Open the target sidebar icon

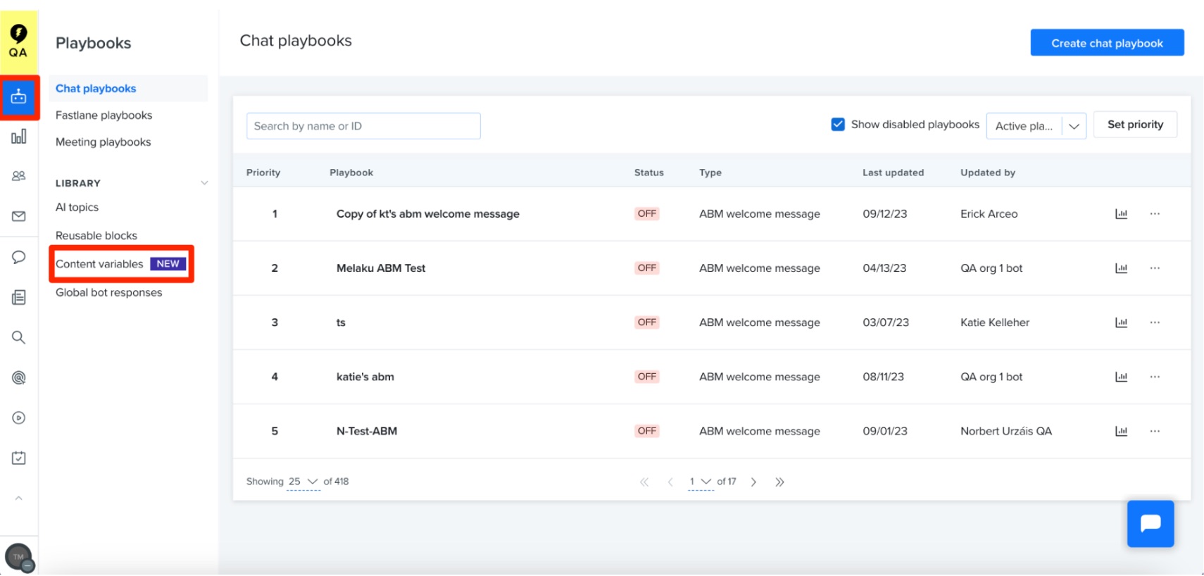(19, 377)
